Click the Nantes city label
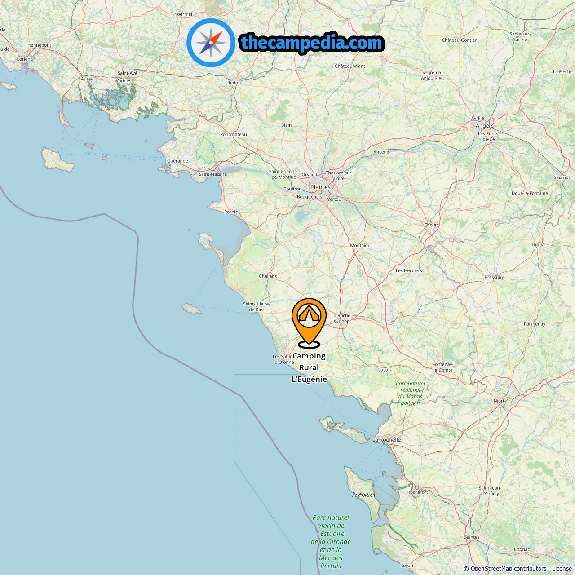The image size is (575, 575). [x=321, y=187]
